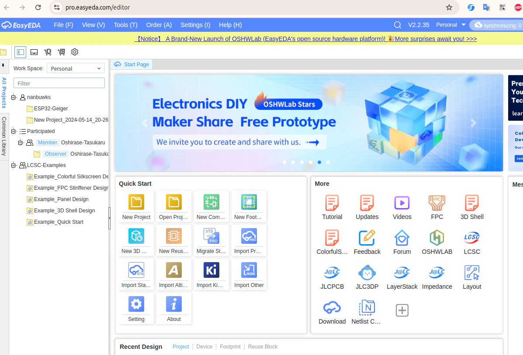Viewport: 523px width, 355px height.
Task: Toggle the bottom panel visibility icon
Action: point(34,52)
